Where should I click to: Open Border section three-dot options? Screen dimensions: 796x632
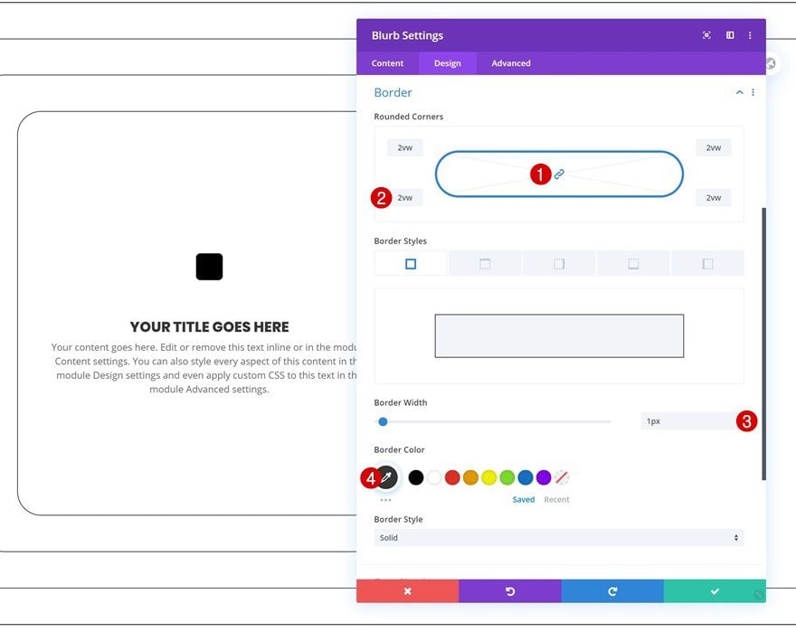tap(753, 92)
